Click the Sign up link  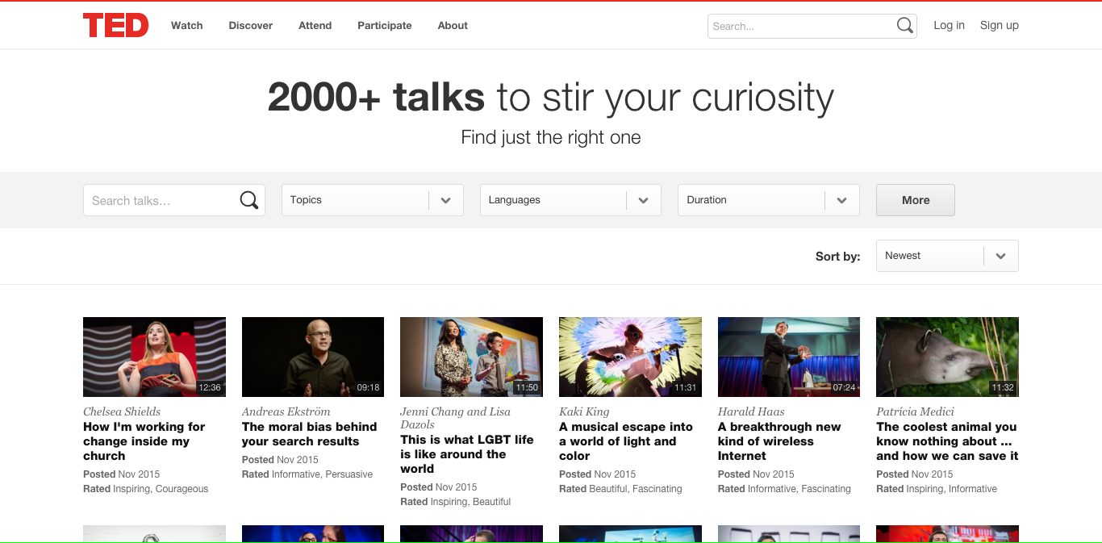pyautogui.click(x=1000, y=26)
